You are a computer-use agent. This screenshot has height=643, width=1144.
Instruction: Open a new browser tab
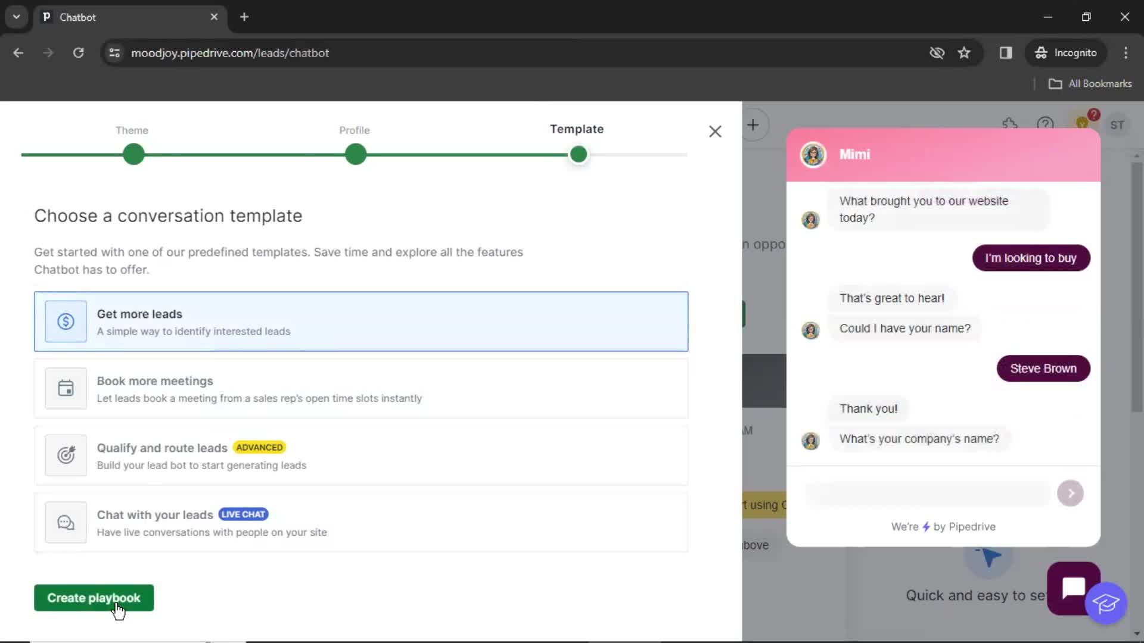244,17
